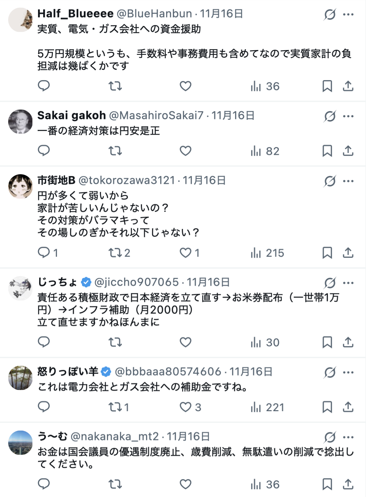
Task: Open the Grok icon on じっちょ's tweet
Action: coord(330,283)
